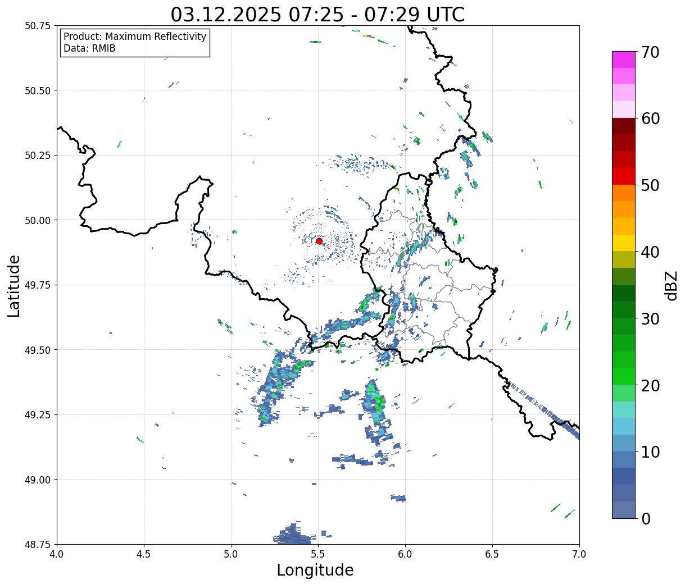Image resolution: width=685 pixels, height=584 pixels.
Task: Click the colorbar label '50'
Action: point(650,185)
